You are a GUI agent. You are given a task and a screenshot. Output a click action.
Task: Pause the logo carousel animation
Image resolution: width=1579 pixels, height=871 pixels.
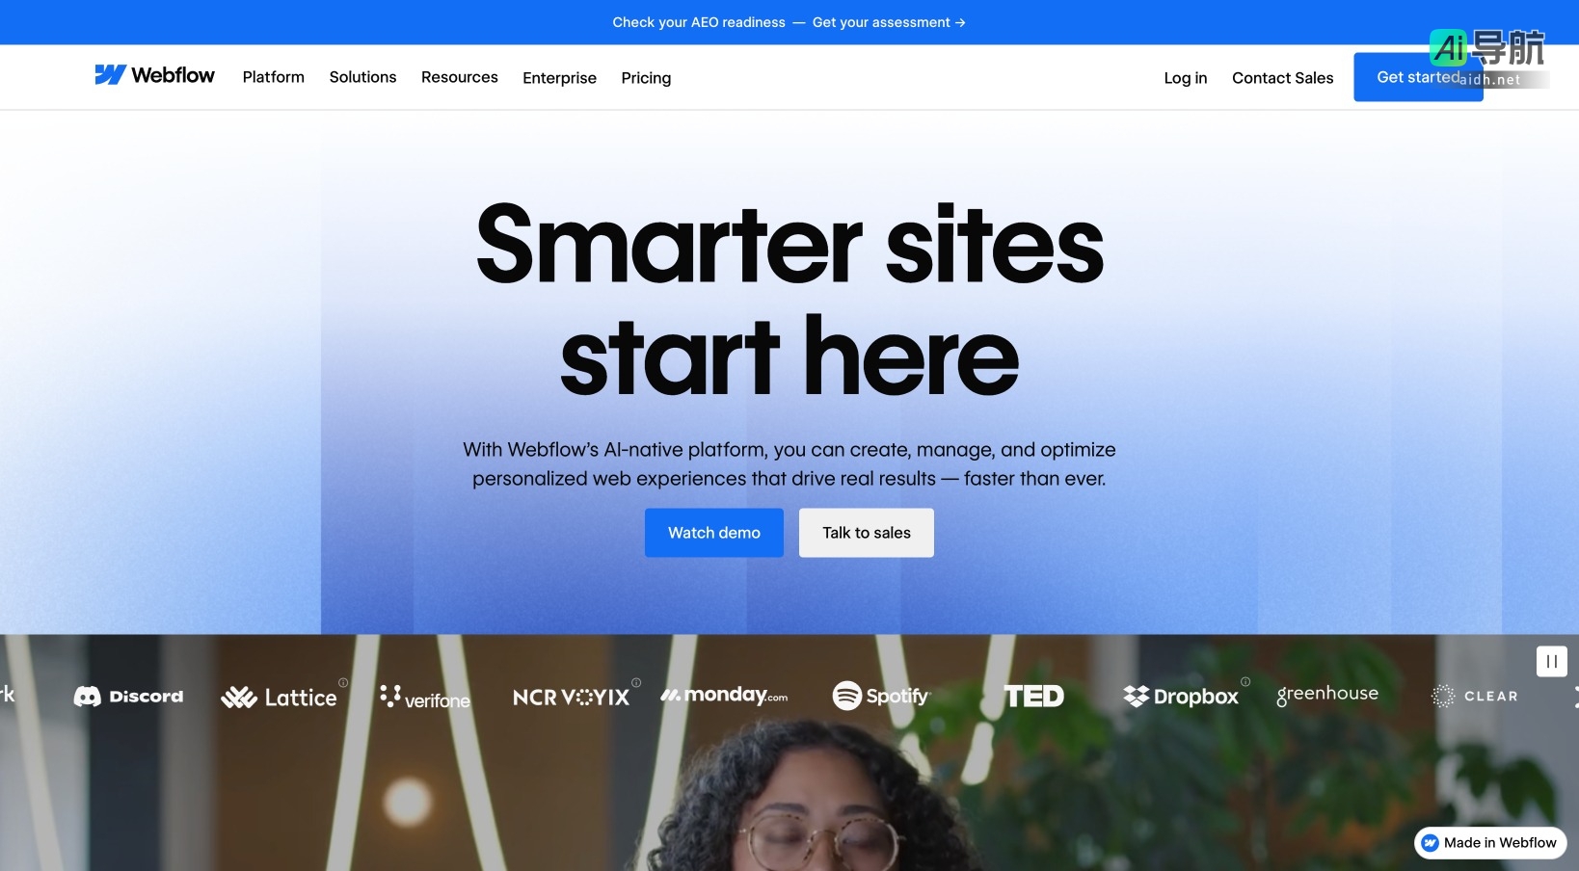[1551, 661]
